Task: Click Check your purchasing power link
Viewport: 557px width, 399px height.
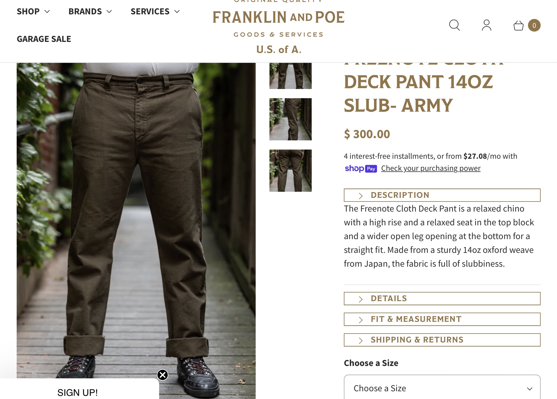Action: click(x=431, y=168)
